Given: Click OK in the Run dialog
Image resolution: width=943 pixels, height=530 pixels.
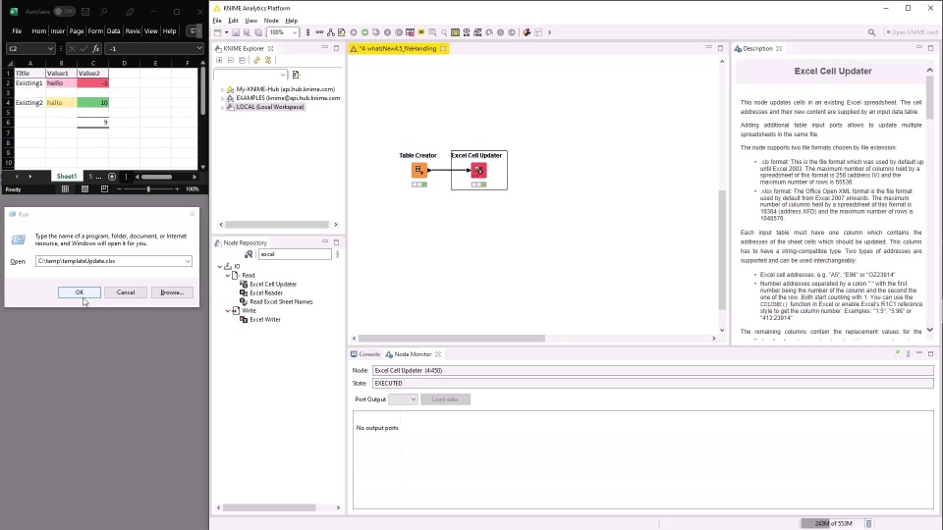Looking at the screenshot, I should [80, 292].
